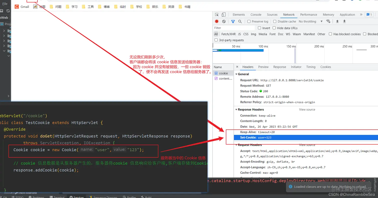
Task: Open the Cookies tab of the request
Action: 325,67
